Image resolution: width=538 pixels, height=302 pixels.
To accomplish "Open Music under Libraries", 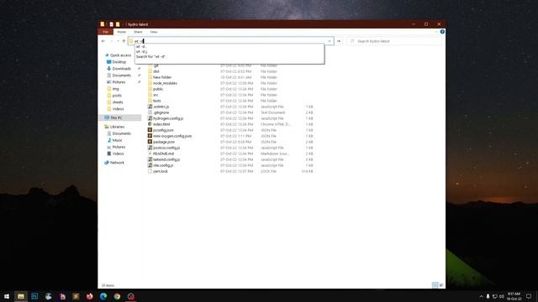I will click(117, 140).
